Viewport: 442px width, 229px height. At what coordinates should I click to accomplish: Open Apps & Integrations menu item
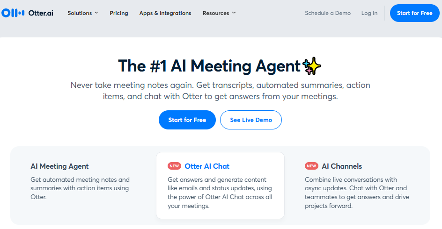[165, 13]
